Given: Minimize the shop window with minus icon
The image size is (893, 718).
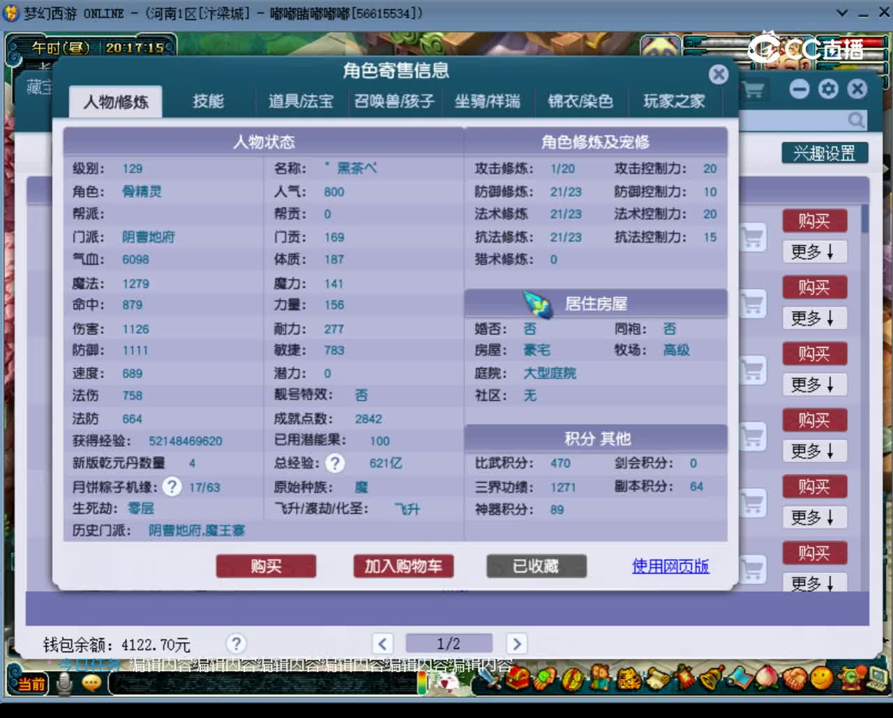Looking at the screenshot, I should coord(800,89).
